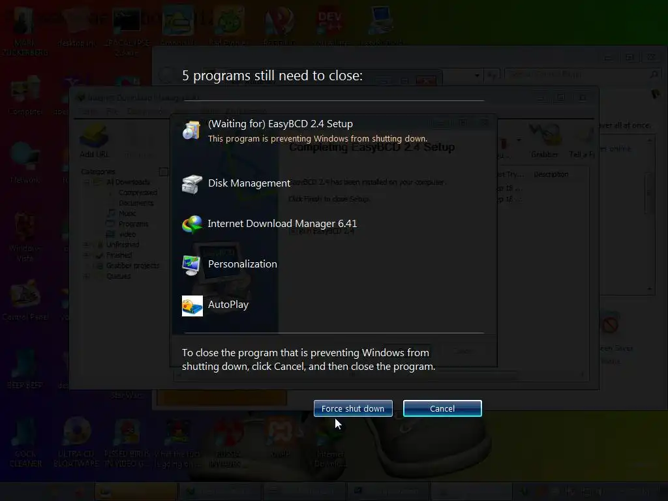668x501 pixels.
Task: Click APOCALYPSE 2.0.exe desktop icon
Action: click(127, 32)
